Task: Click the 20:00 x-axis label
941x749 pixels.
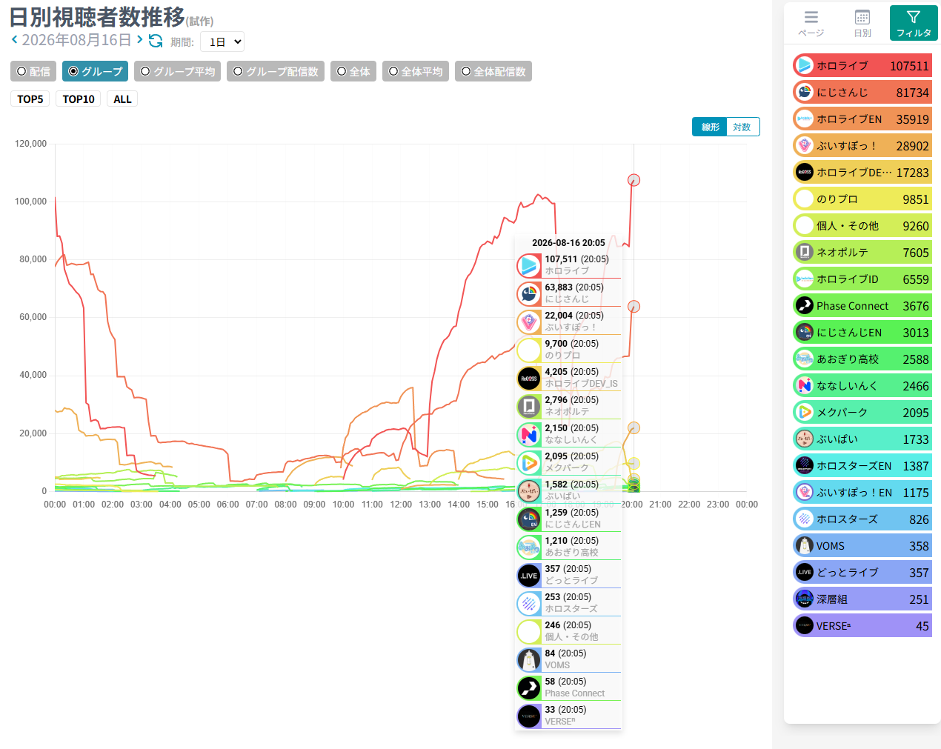Action: [x=632, y=505]
